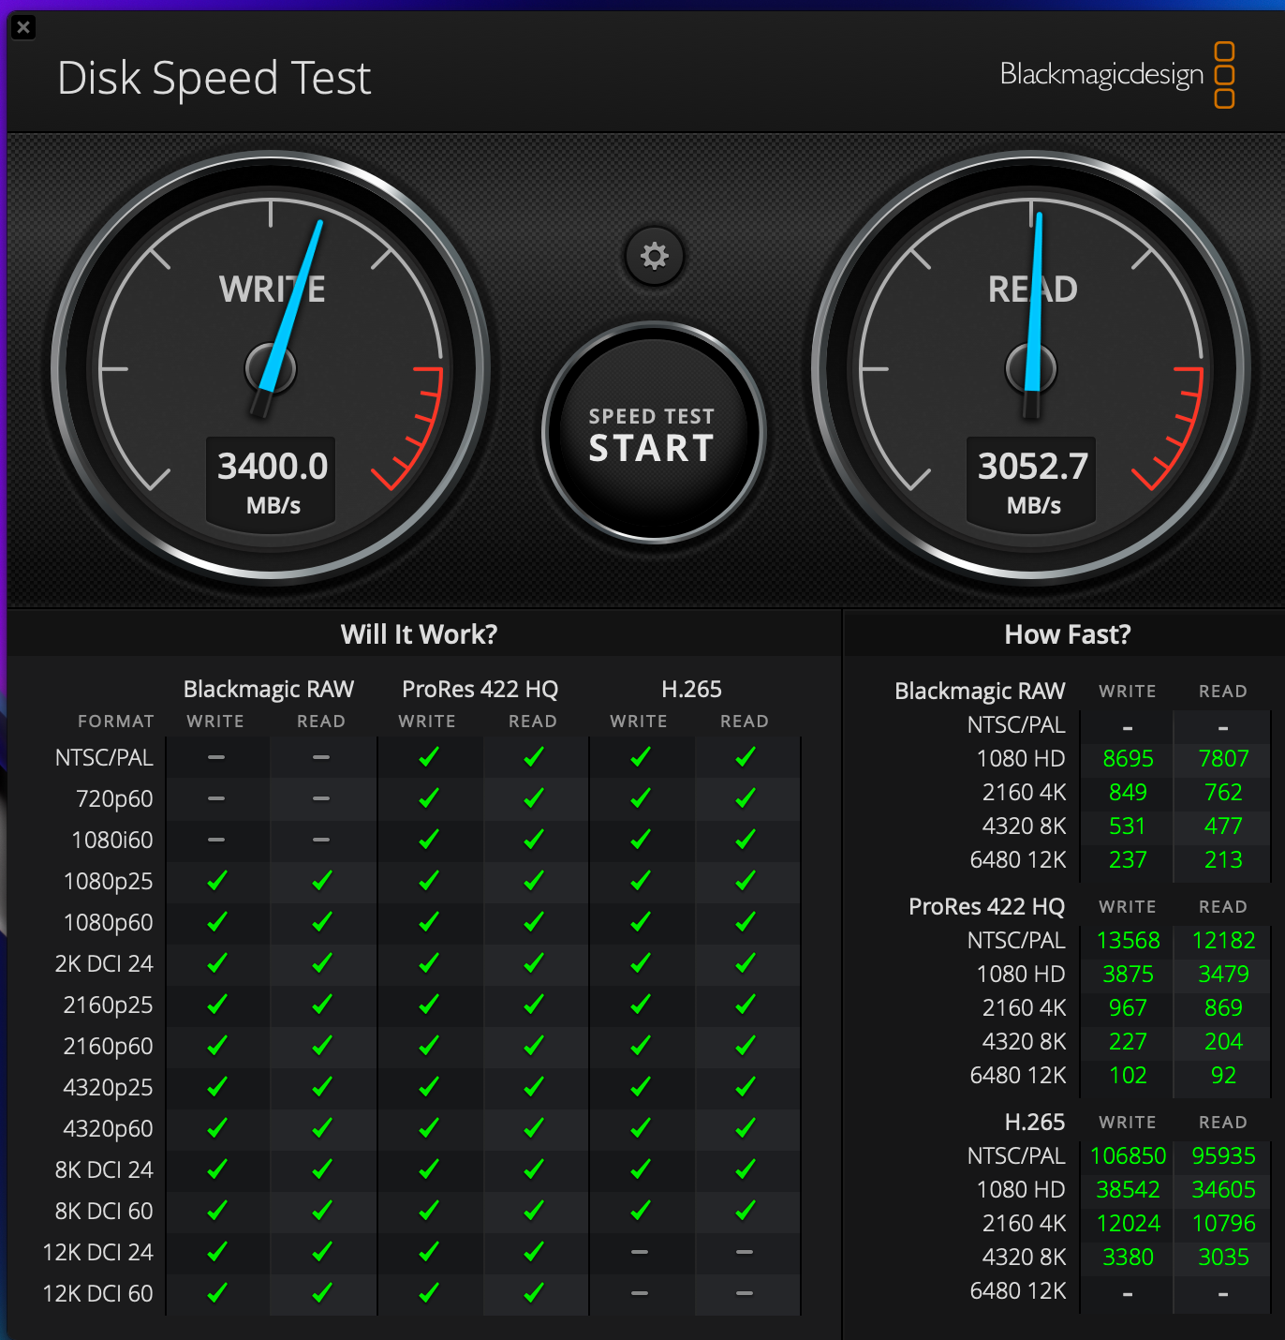The height and width of the screenshot is (1340, 1285).
Task: Select the 4320p60 format row label
Action: (108, 1128)
